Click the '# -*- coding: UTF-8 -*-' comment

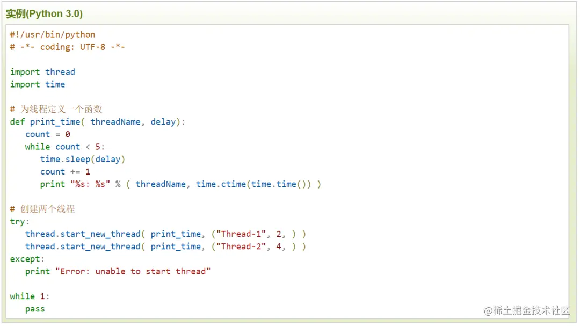(67, 47)
